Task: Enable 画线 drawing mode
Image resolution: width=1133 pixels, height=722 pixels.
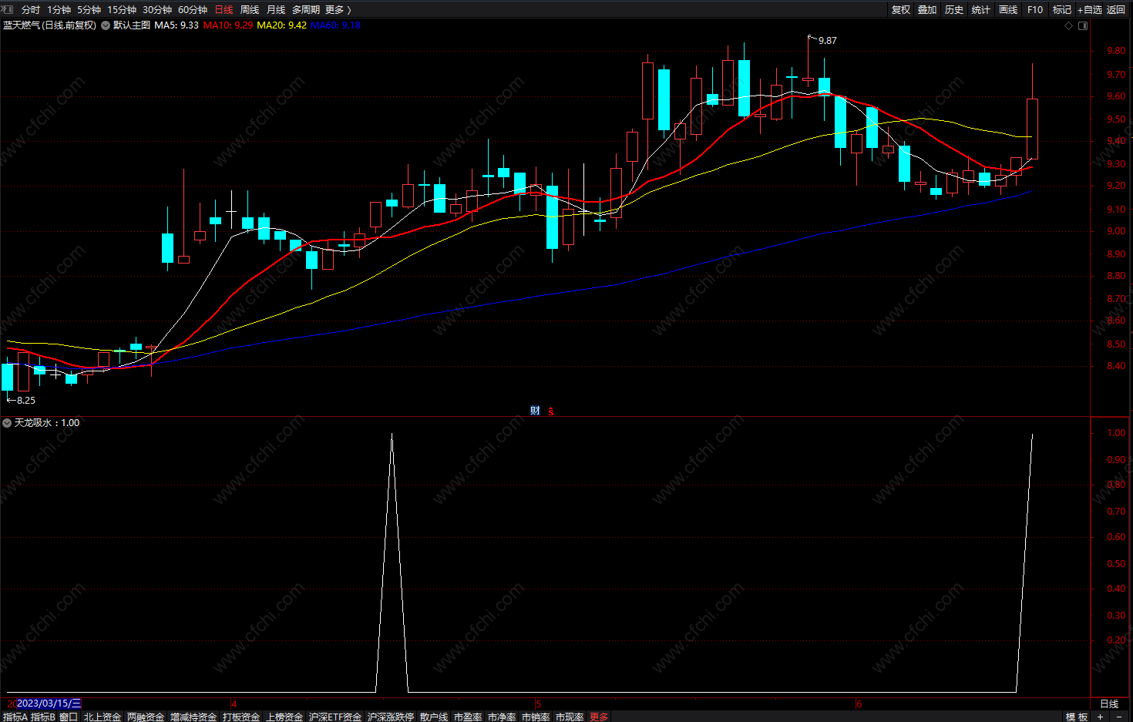Action: (x=1008, y=9)
